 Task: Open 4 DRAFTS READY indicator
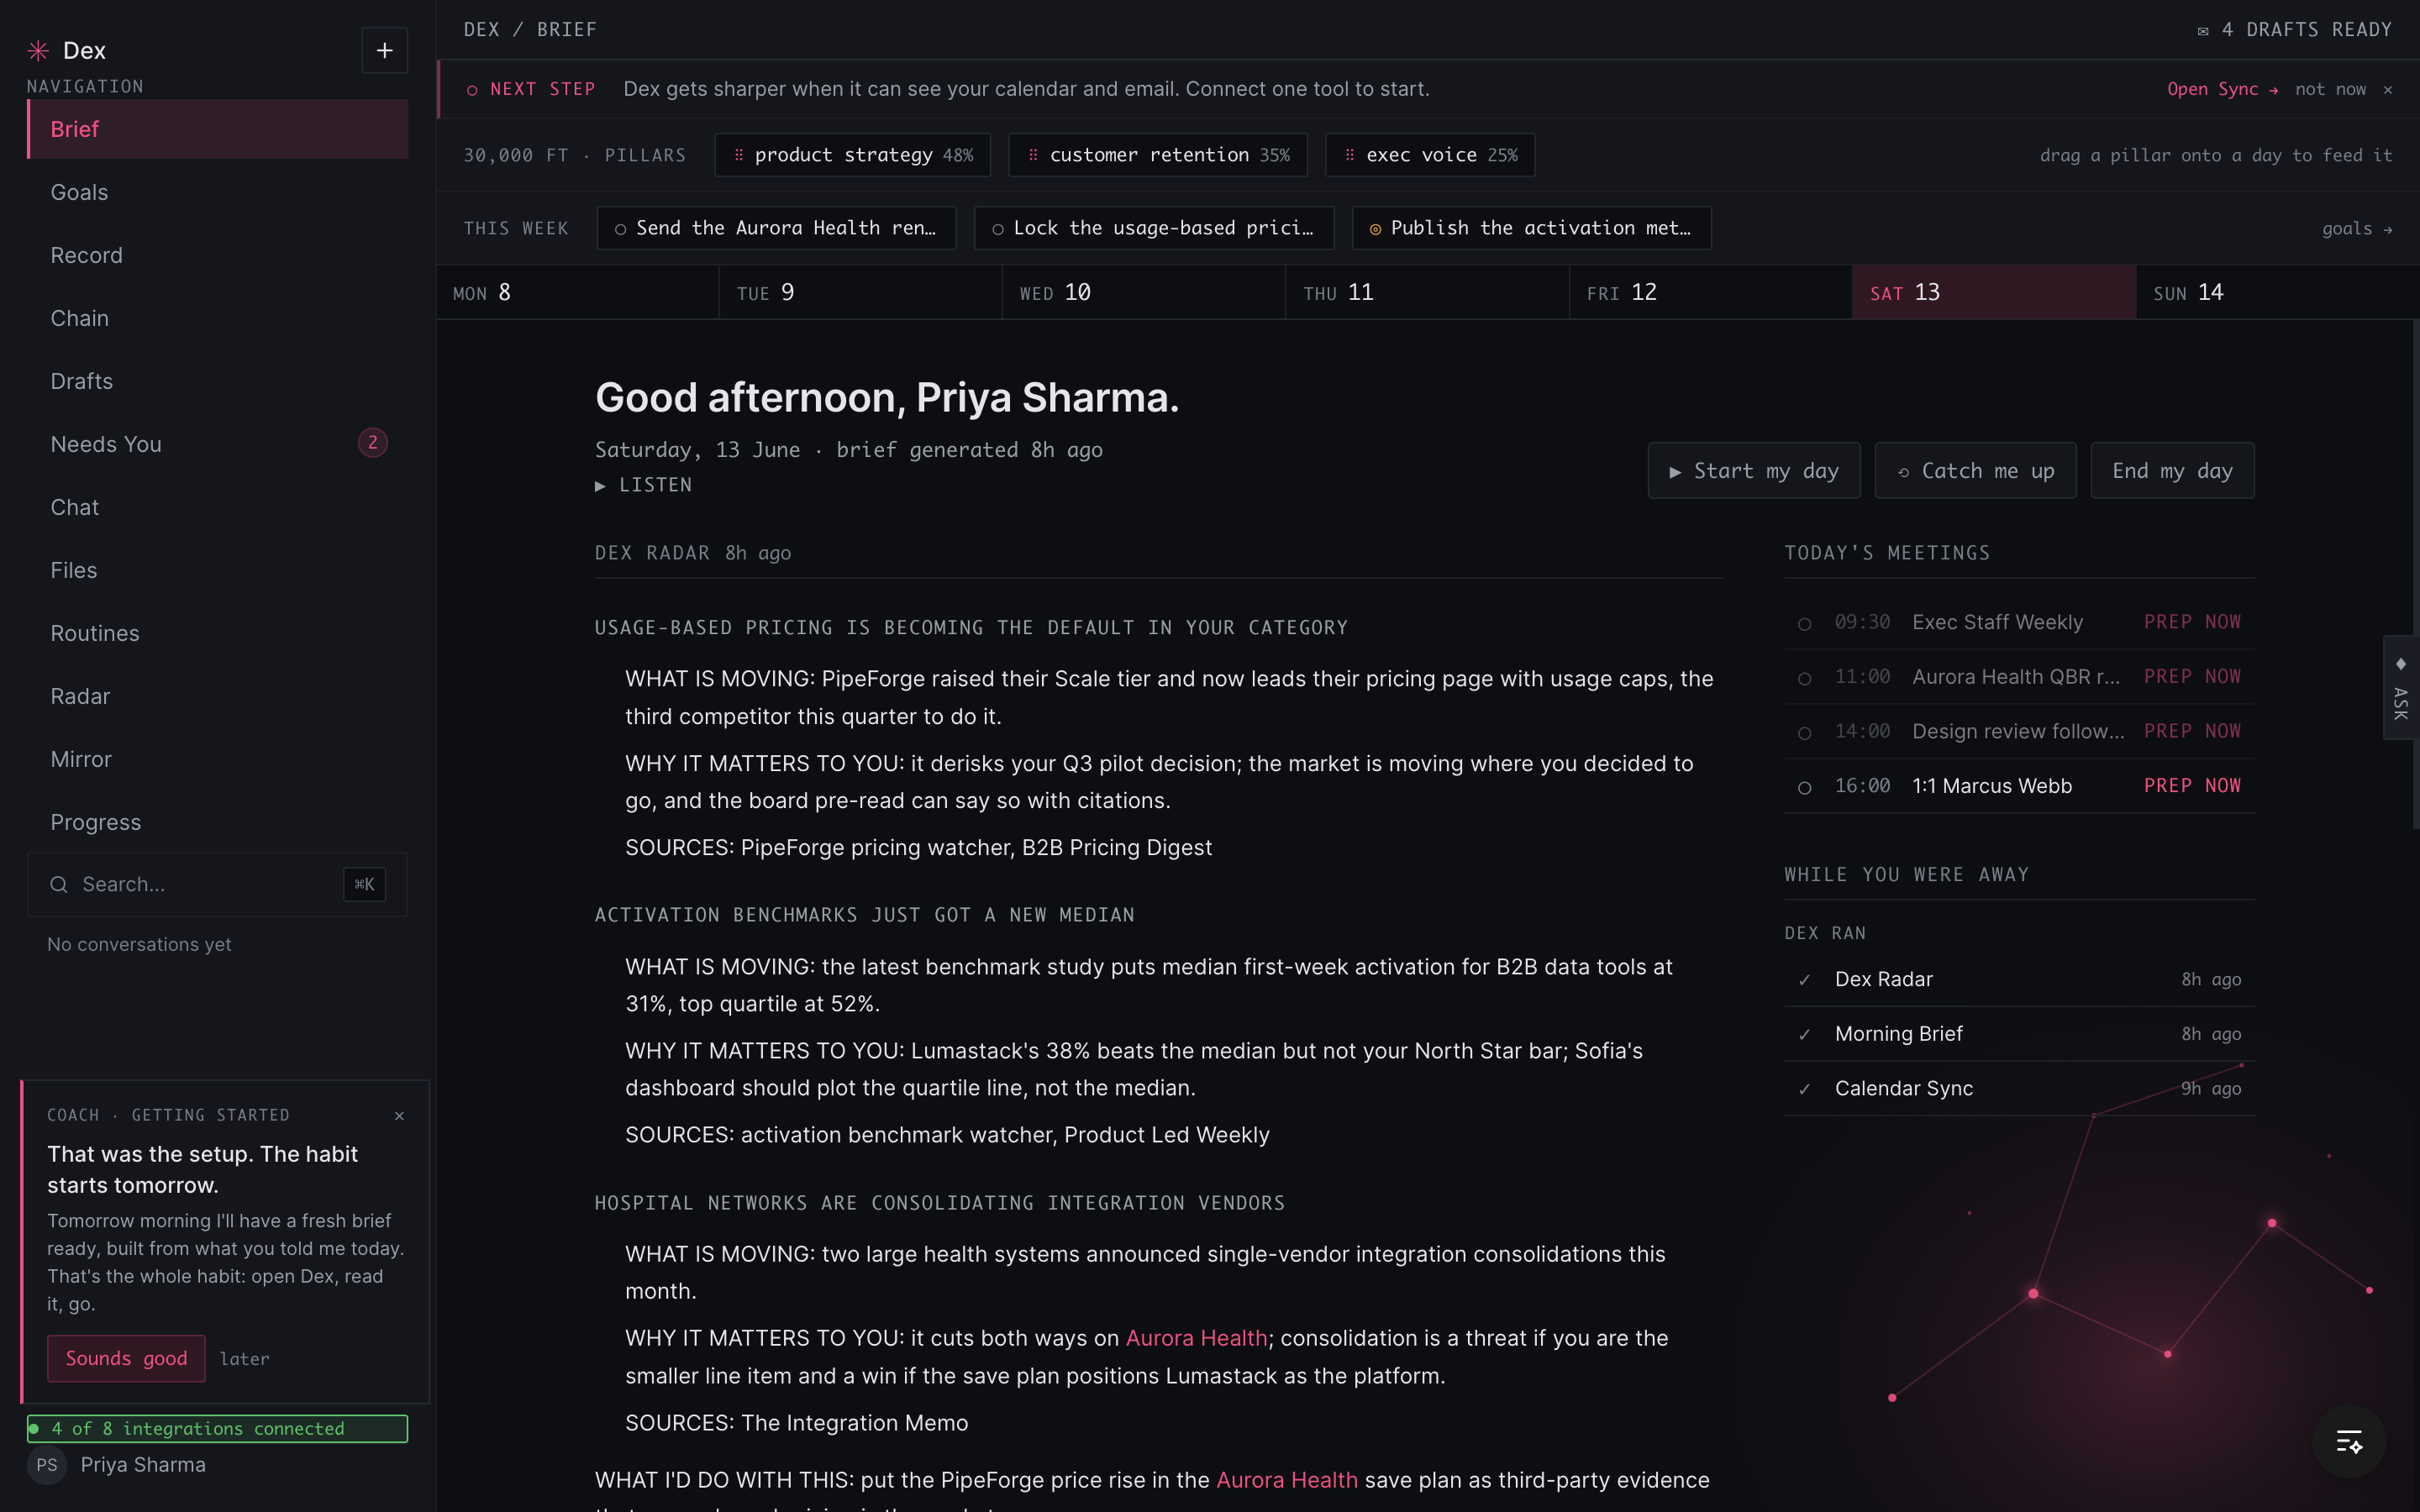click(2294, 30)
